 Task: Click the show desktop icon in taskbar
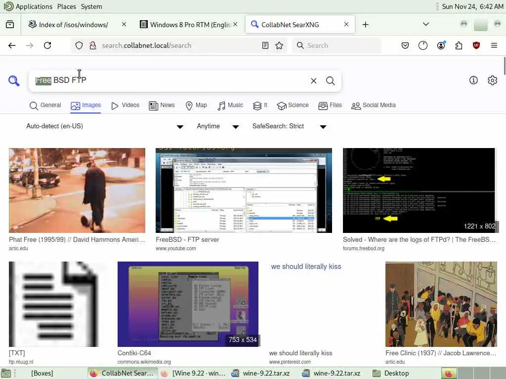[6, 373]
